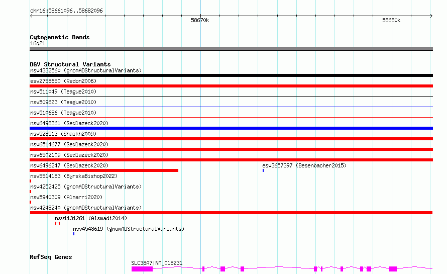
Task: Select the red nsv4248240 variant bar
Action: (231, 213)
